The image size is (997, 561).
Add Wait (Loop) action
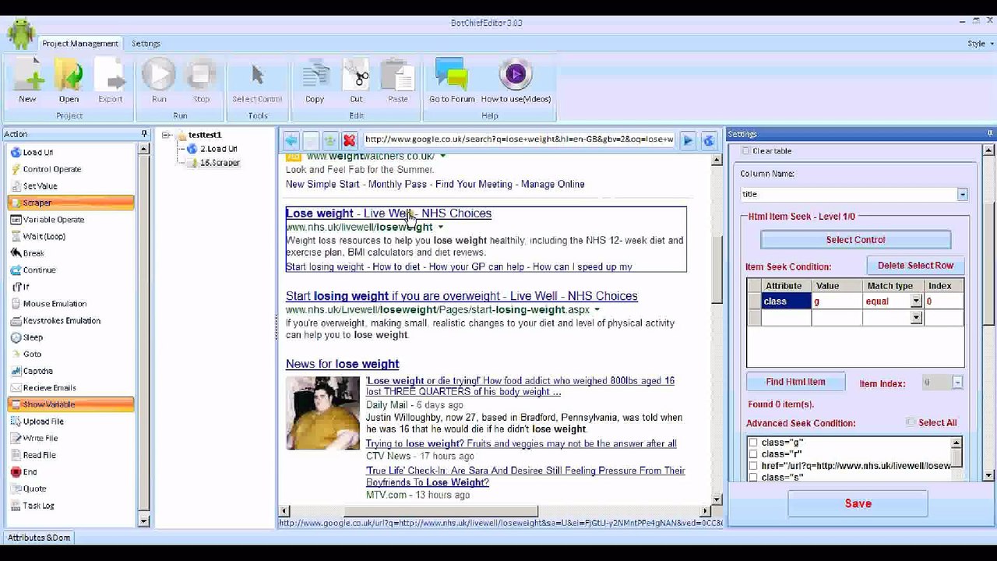[70, 236]
